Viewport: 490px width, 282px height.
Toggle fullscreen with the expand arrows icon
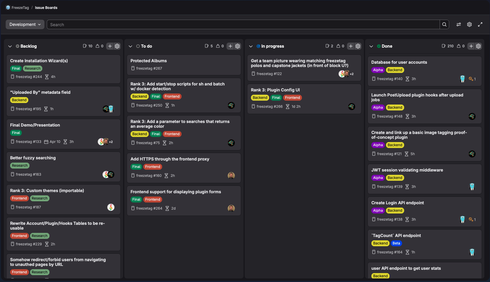[480, 24]
